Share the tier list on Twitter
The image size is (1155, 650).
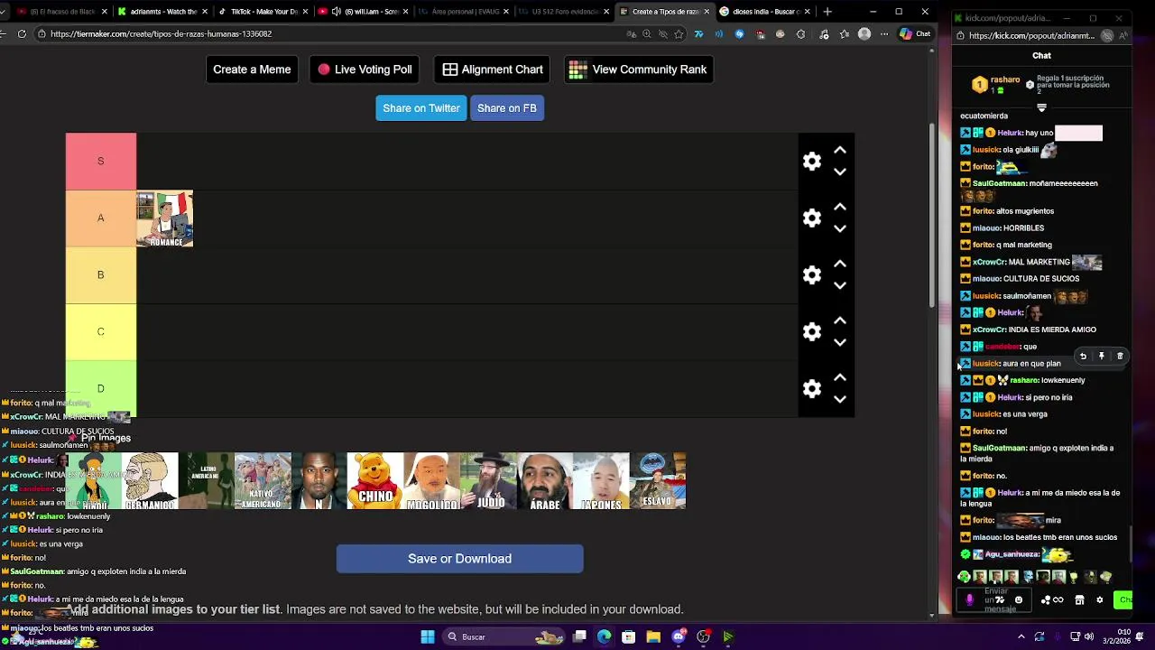(421, 108)
